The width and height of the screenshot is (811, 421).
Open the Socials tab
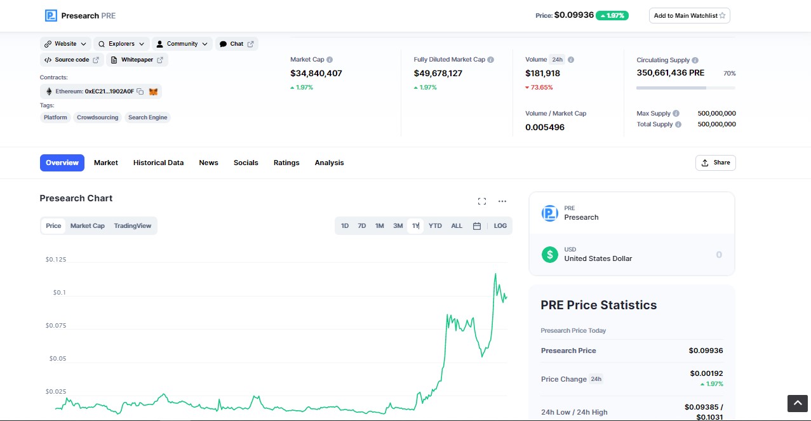[x=246, y=163]
